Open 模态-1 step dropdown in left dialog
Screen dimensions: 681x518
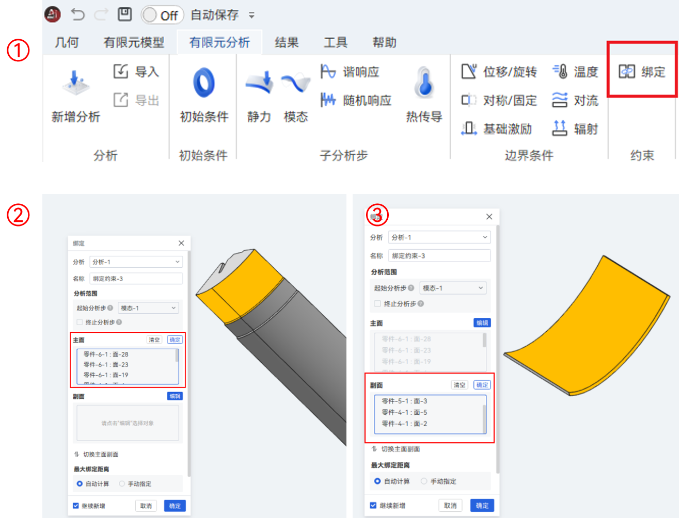(x=148, y=308)
